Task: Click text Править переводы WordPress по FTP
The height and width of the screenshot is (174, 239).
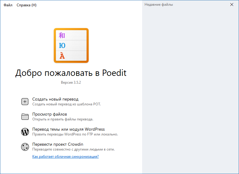Action: [x=62, y=134]
